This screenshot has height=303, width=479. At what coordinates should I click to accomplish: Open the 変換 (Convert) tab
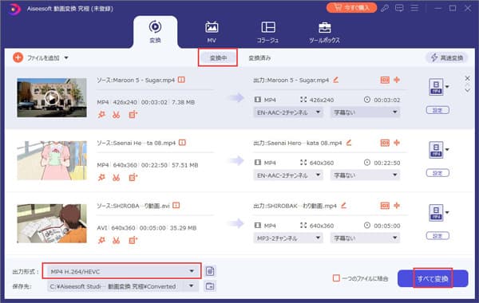click(x=155, y=32)
